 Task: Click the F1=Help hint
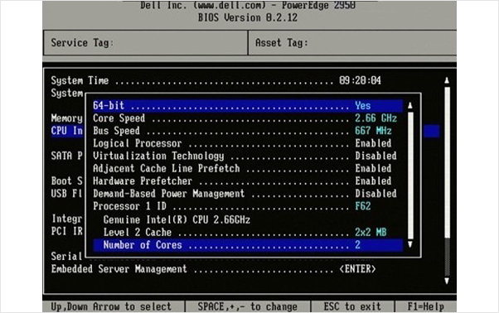pos(426,306)
